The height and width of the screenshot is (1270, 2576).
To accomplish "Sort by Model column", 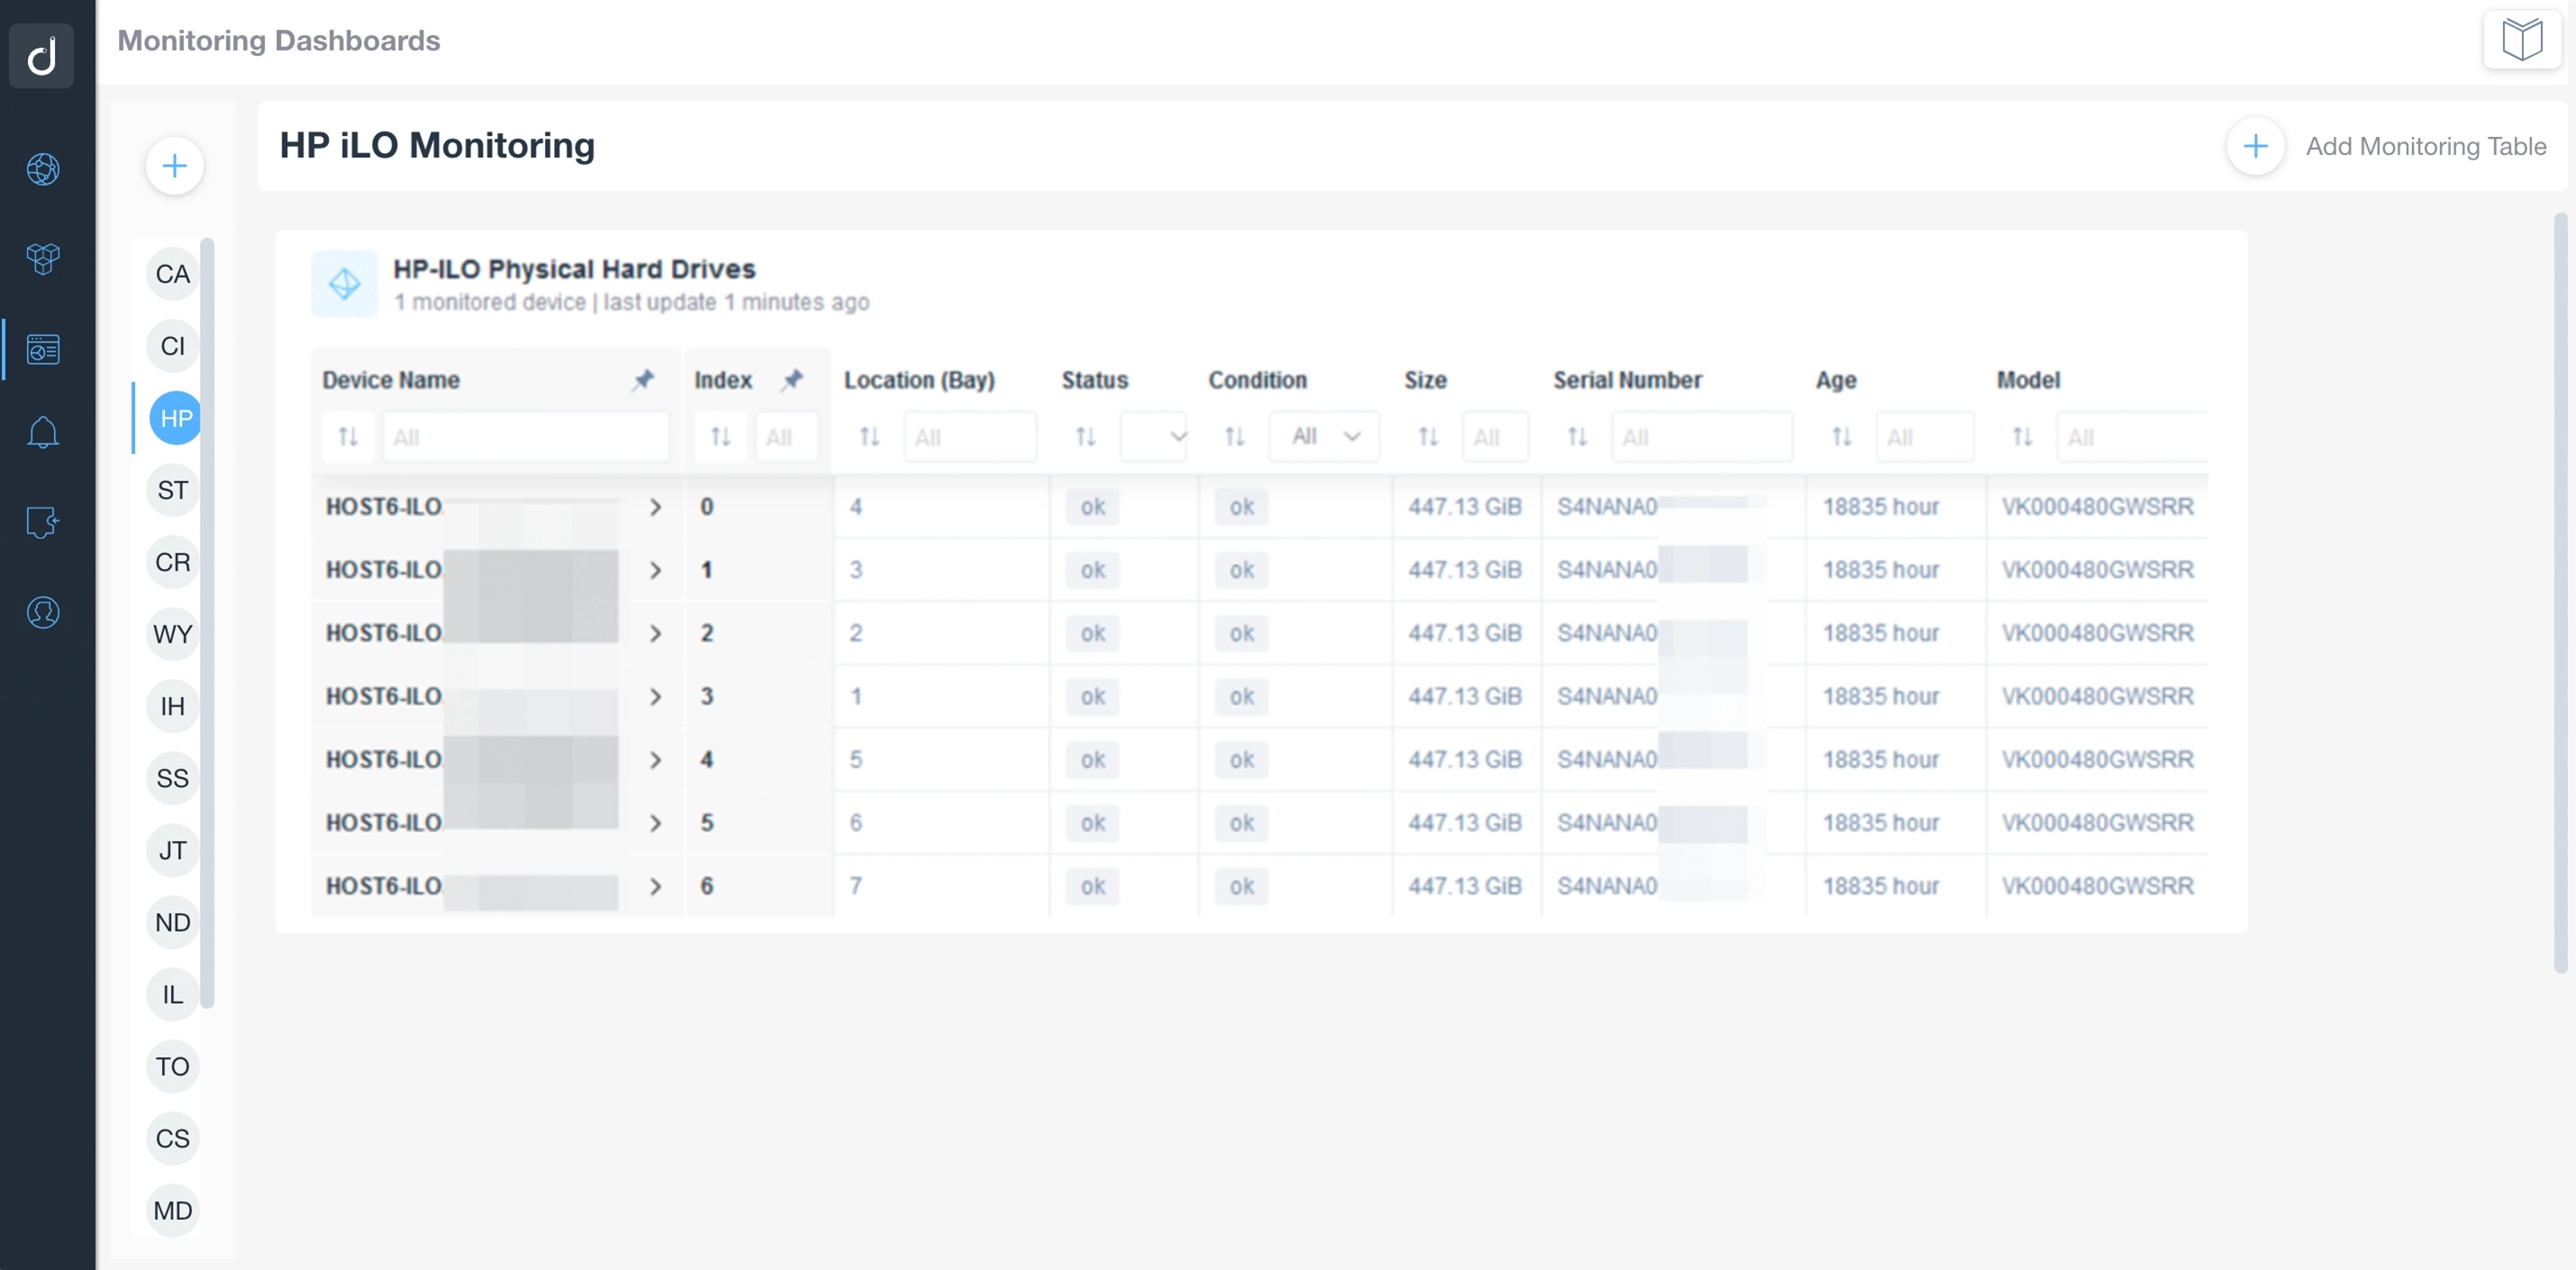I will pyautogui.click(x=2022, y=437).
